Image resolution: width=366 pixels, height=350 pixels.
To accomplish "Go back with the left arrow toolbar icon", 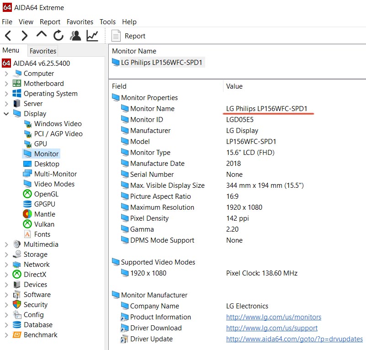I will [8, 36].
